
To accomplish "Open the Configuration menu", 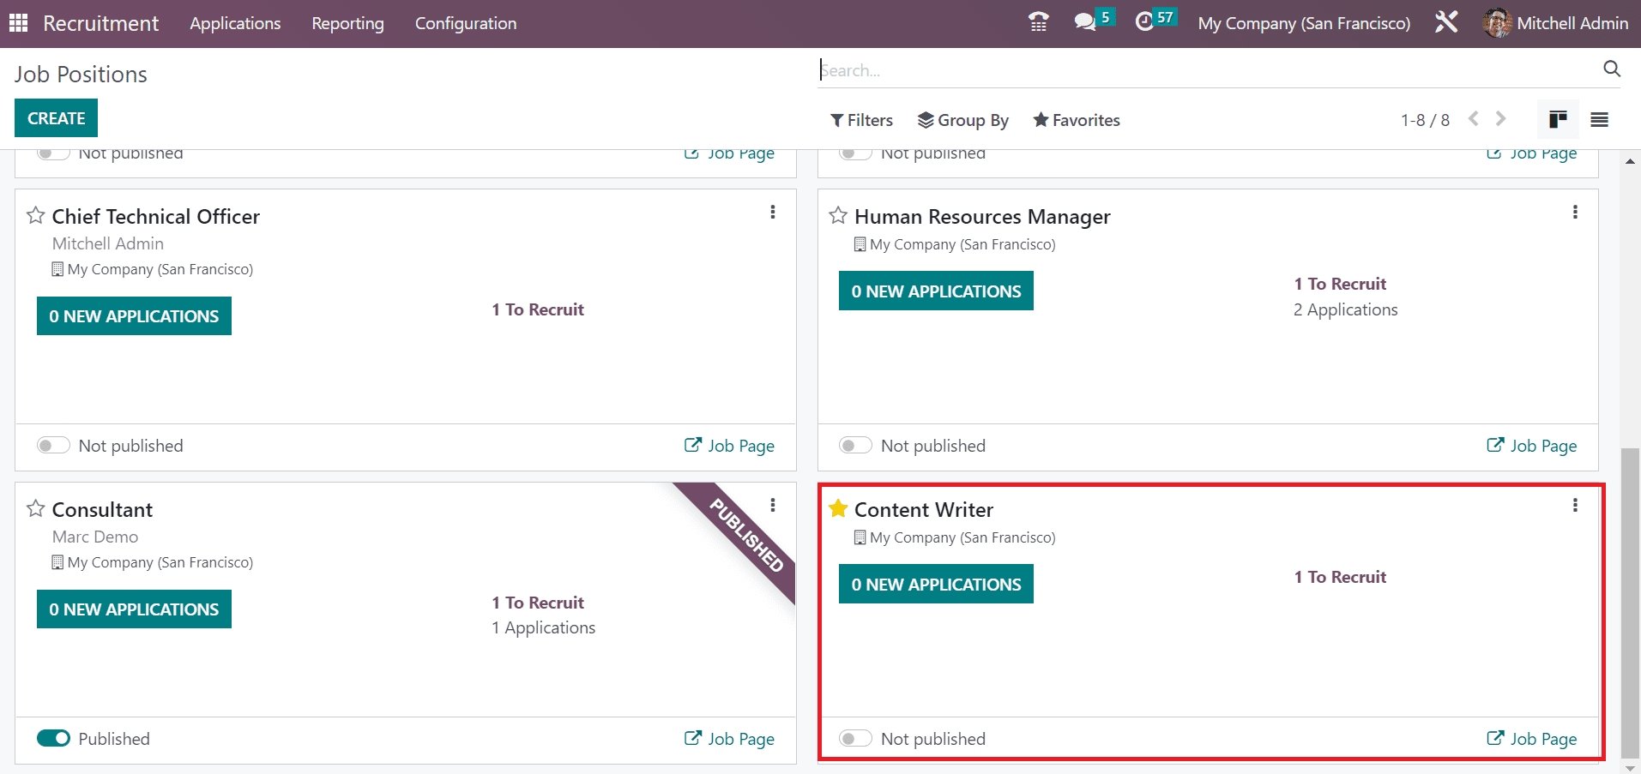I will click(465, 23).
